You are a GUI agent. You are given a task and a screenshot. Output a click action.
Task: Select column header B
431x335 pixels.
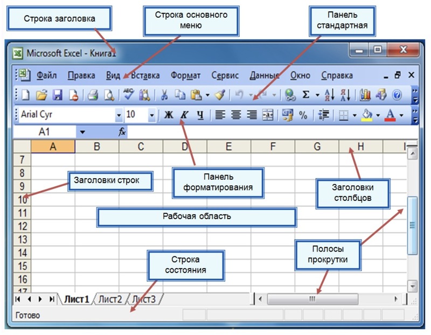(x=97, y=146)
